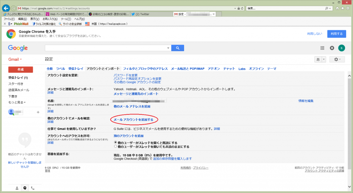Select the phone call icon at bottom
The image size is (353, 193).
tap(33, 188)
